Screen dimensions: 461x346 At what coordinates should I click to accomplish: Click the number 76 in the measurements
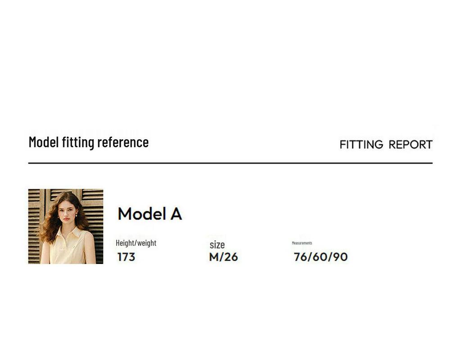click(x=300, y=257)
